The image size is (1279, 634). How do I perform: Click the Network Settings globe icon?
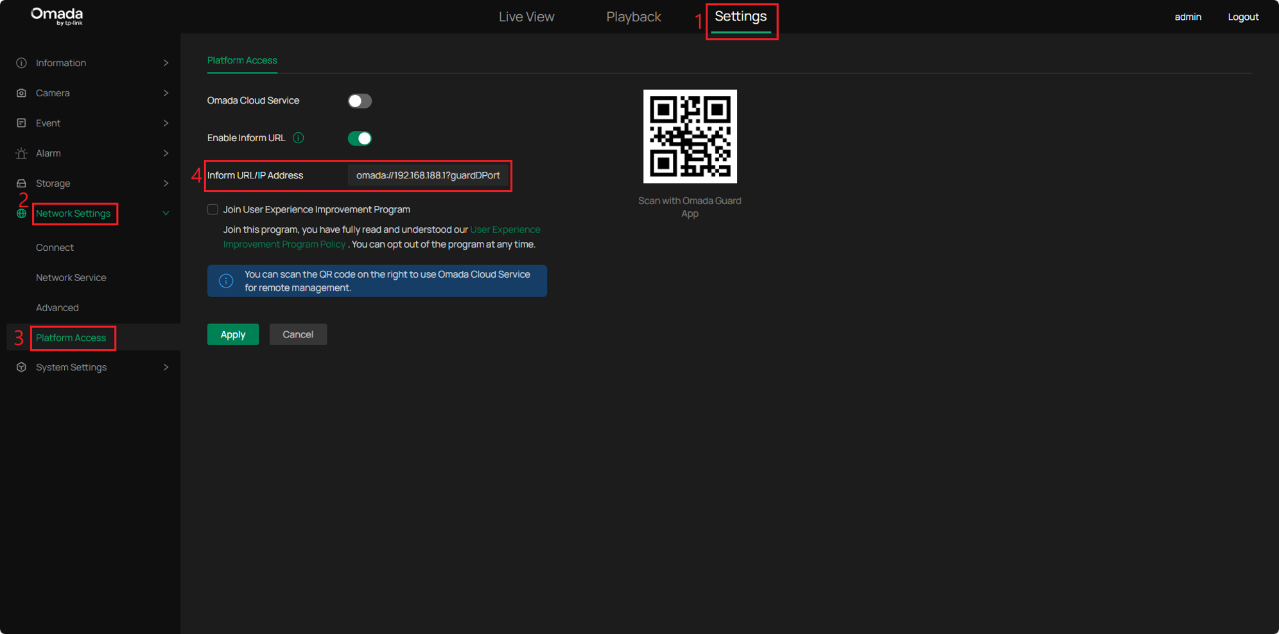tap(21, 214)
